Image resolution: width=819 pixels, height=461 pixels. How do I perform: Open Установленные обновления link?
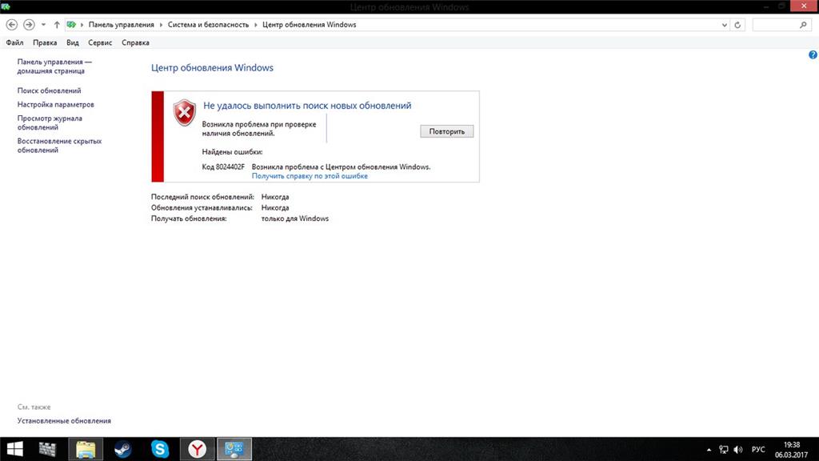coord(64,421)
